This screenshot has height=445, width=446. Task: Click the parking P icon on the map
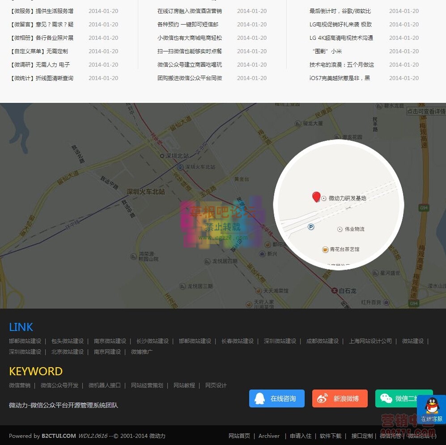[x=310, y=227]
